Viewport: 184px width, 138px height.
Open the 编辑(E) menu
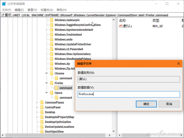(x=19, y=10)
